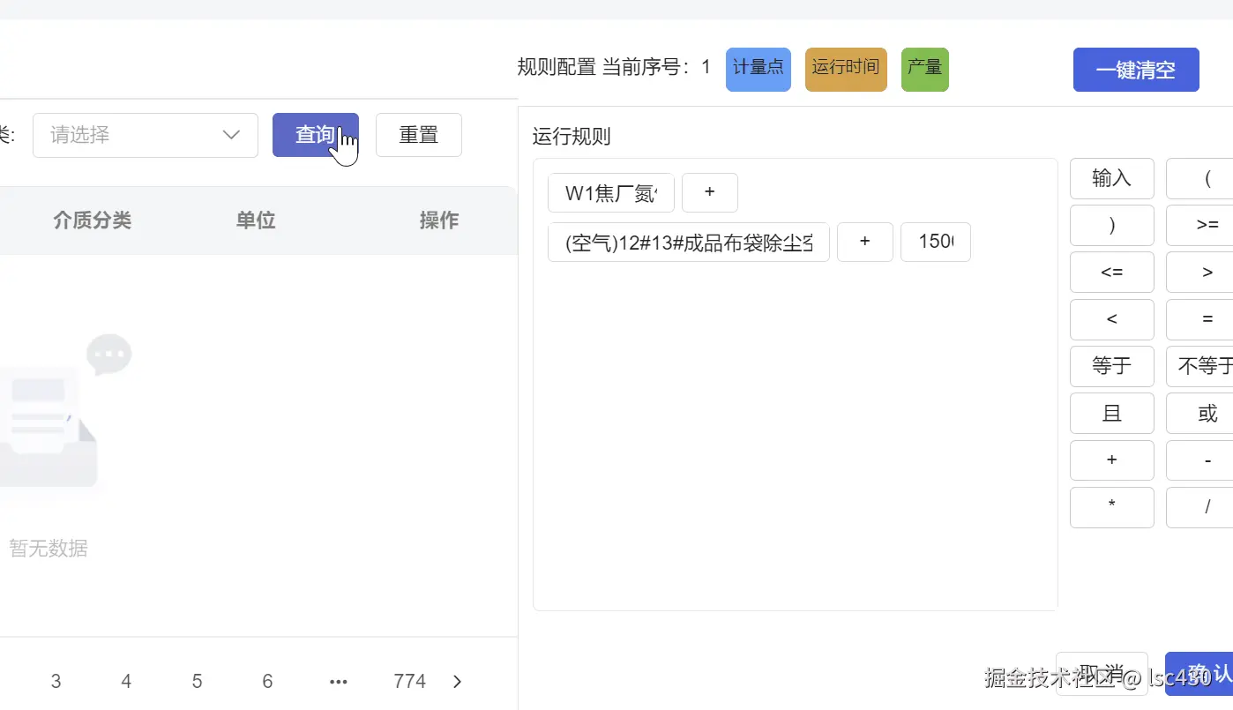Click the 介质分类 column header
This screenshot has height=710, width=1233.
[93, 220]
